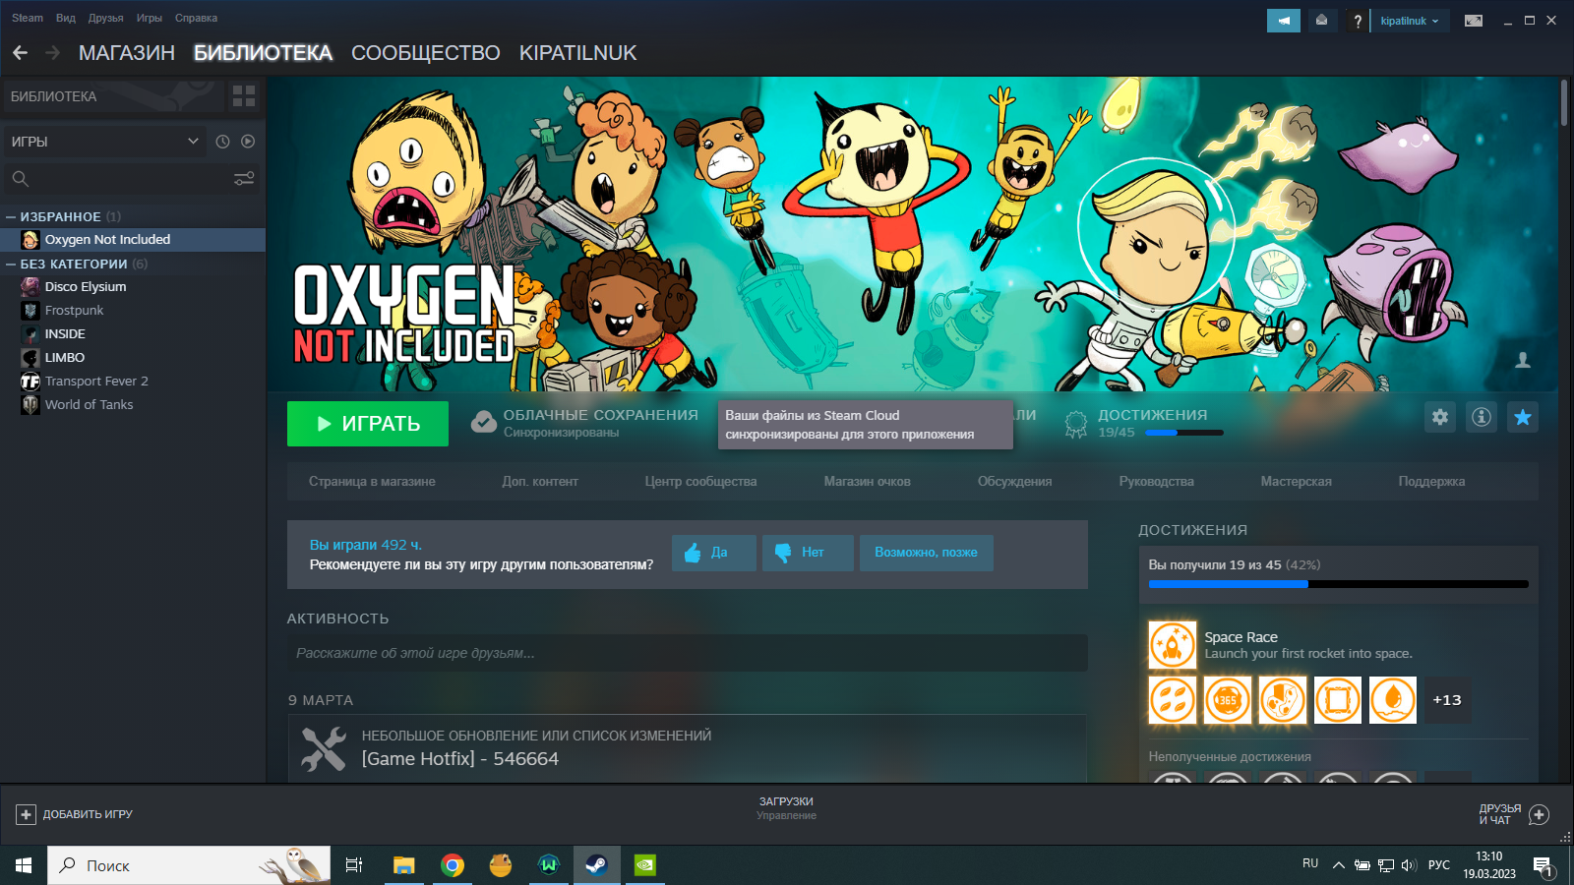Open Windows Start menu
This screenshot has width=1574, height=885.
24,865
